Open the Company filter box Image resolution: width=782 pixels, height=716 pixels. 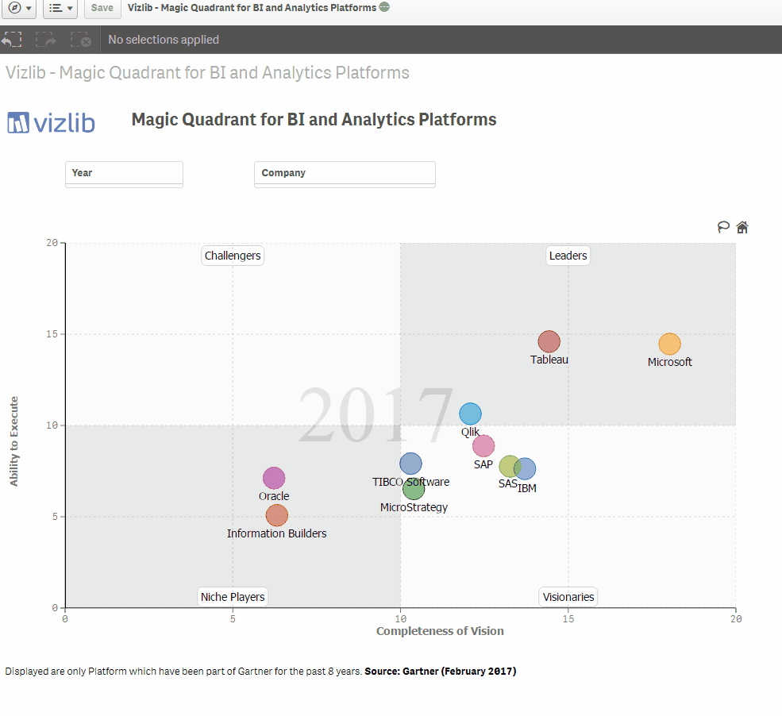(345, 174)
